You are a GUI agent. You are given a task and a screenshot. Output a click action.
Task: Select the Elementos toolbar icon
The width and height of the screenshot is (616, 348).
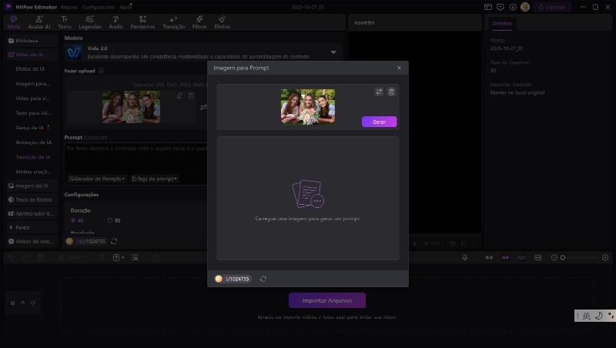pos(142,22)
